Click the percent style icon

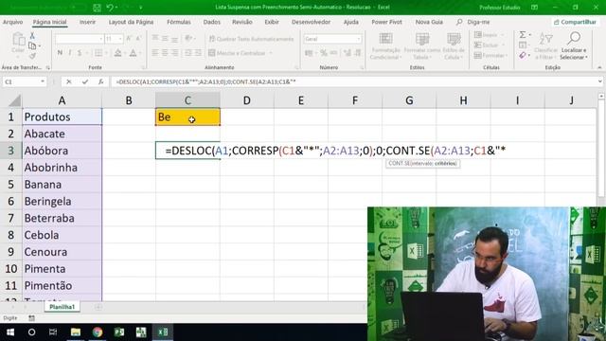pos(324,53)
